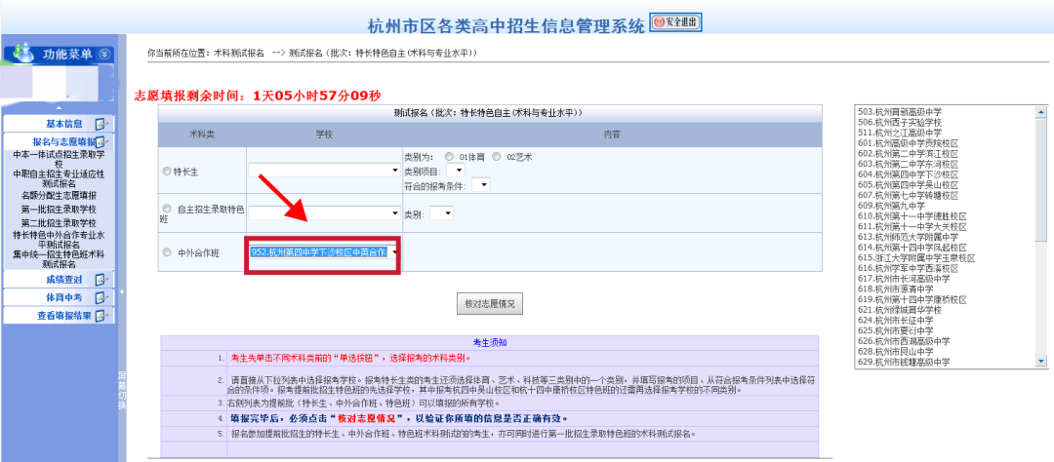
Task: Open 第一批招生录取学校 menu item
Action: click(x=59, y=209)
